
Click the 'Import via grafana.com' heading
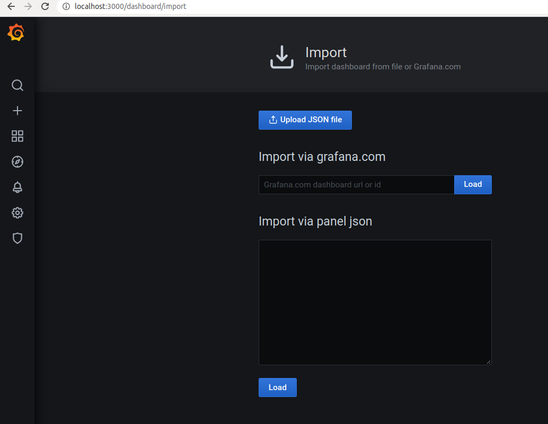[x=322, y=157]
